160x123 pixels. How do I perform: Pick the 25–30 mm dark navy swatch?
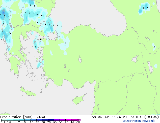click(51, 120)
